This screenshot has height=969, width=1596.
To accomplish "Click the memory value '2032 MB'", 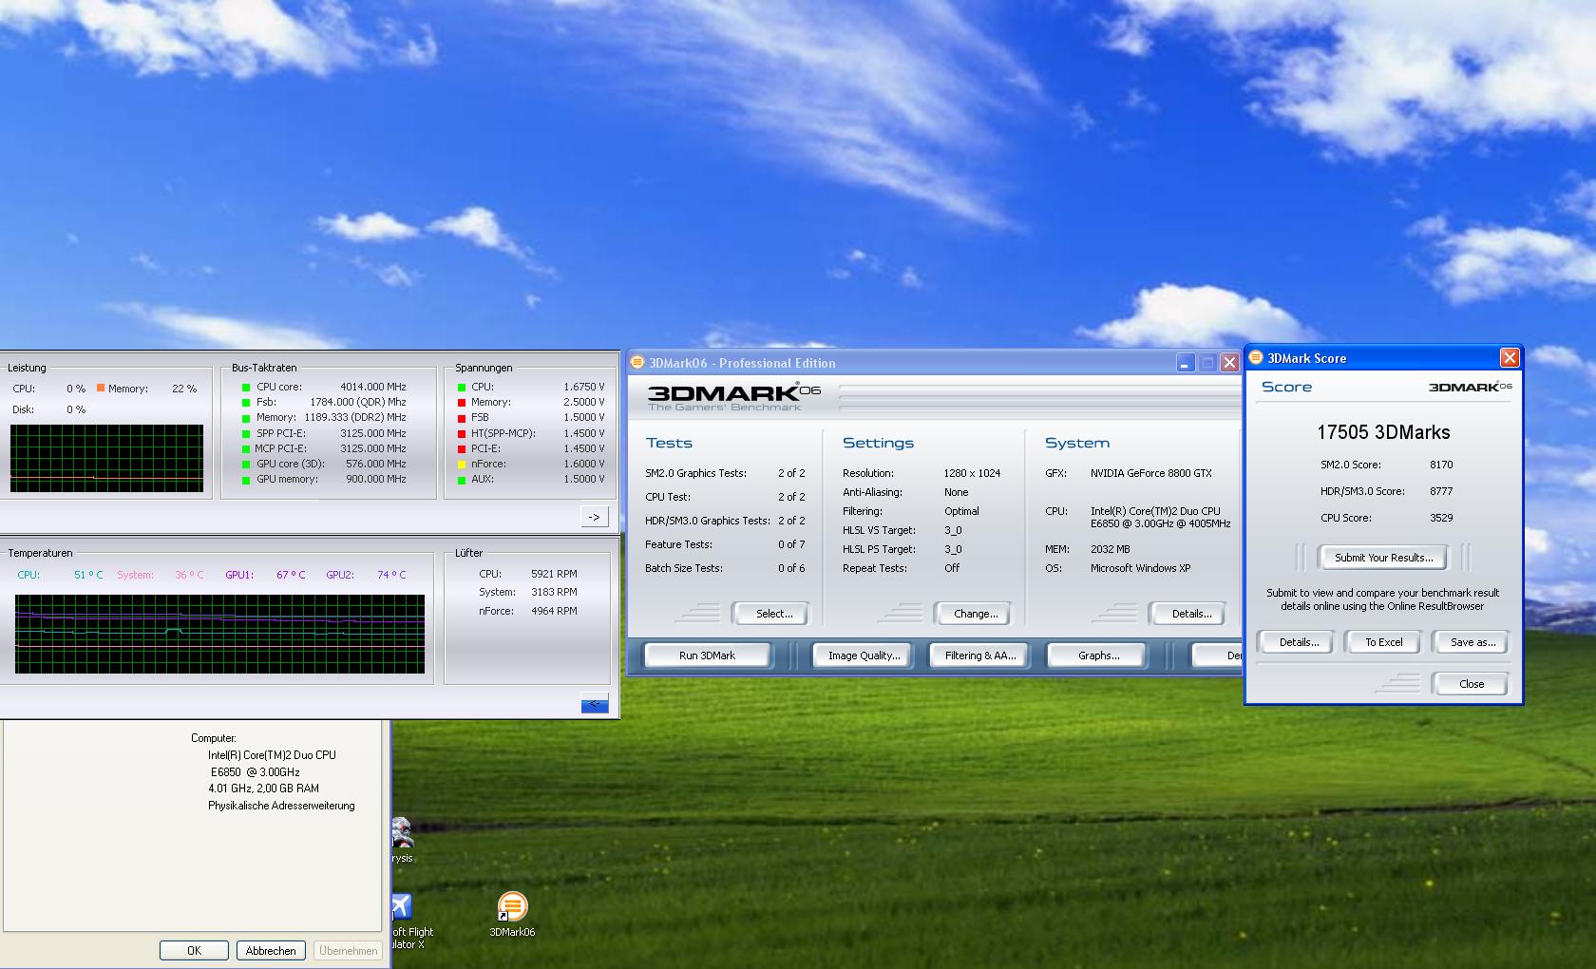I will click(1111, 549).
